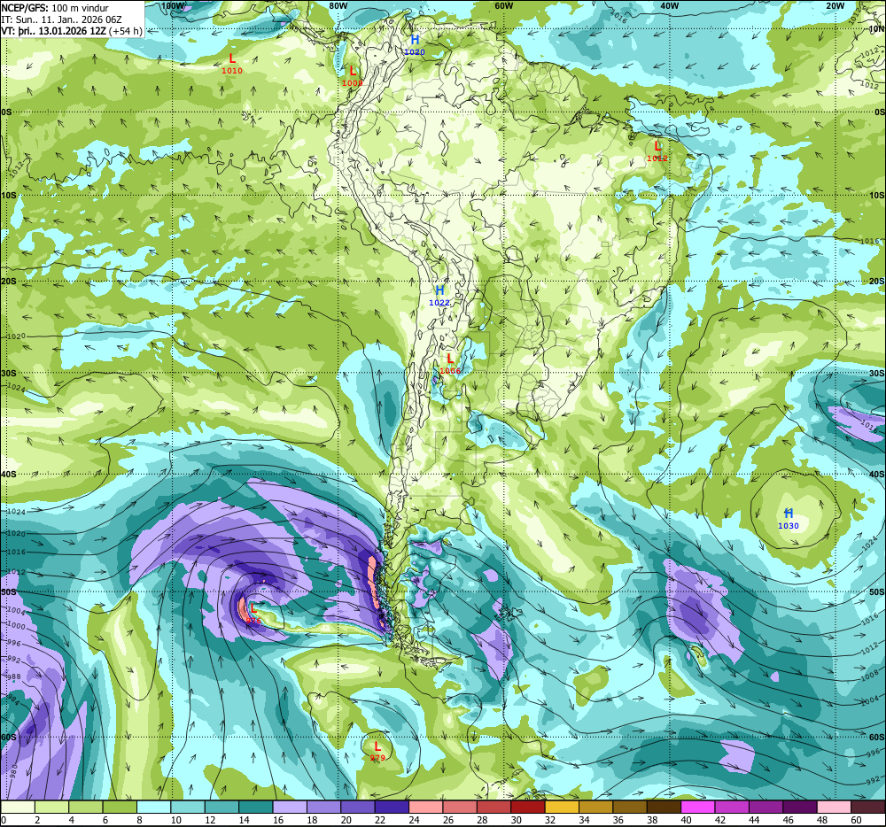Image resolution: width=886 pixels, height=827 pixels.
Task: Click the 60W longitude label
Action: (x=503, y=5)
